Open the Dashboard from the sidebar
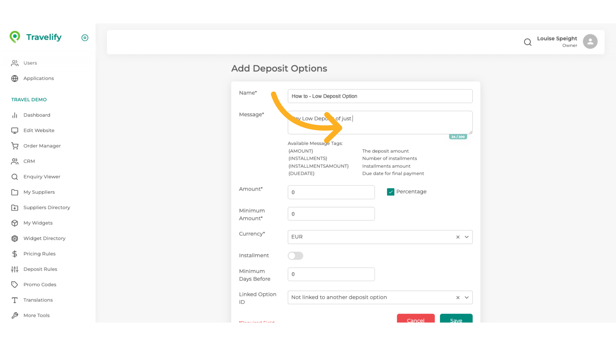The image size is (616, 346). [x=37, y=115]
